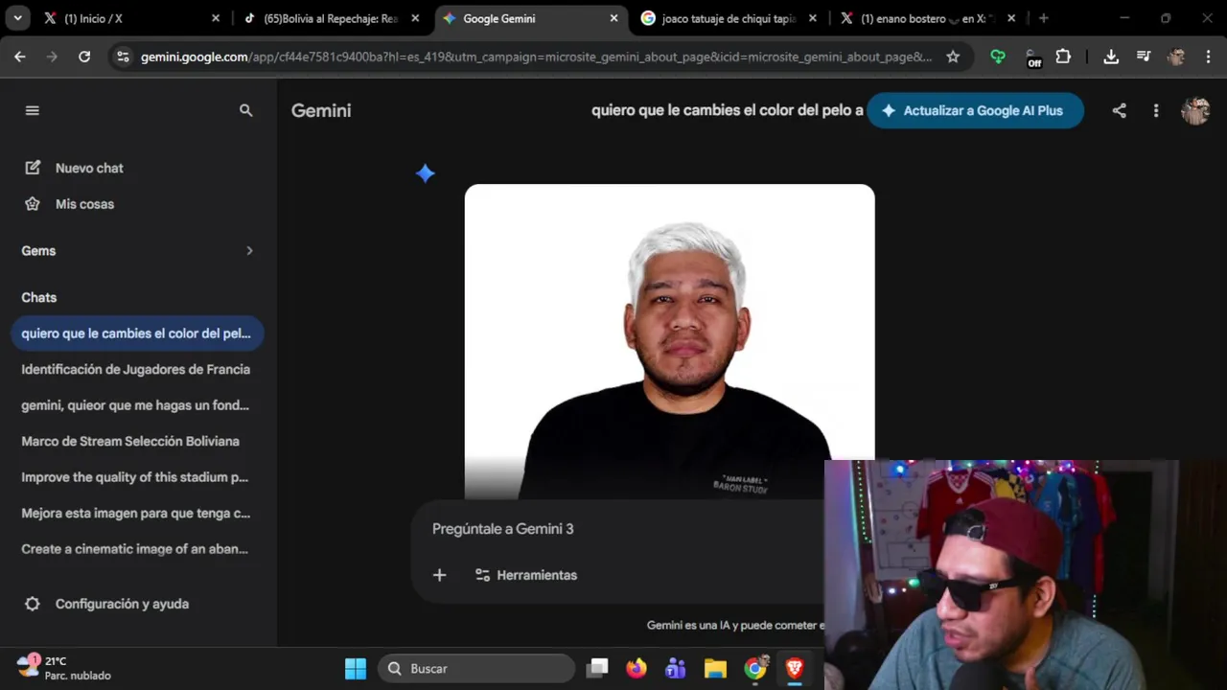Select the active chat "quiero que le cambies el color del pel..."
1227x690 pixels.
(x=135, y=333)
